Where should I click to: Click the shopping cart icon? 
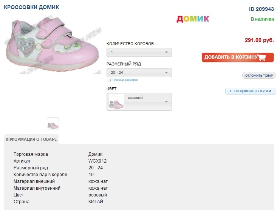click(266, 58)
